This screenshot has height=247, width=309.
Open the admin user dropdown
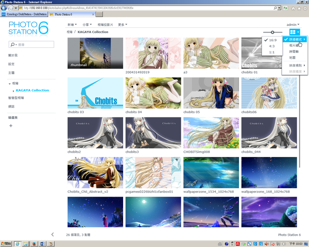(x=293, y=25)
